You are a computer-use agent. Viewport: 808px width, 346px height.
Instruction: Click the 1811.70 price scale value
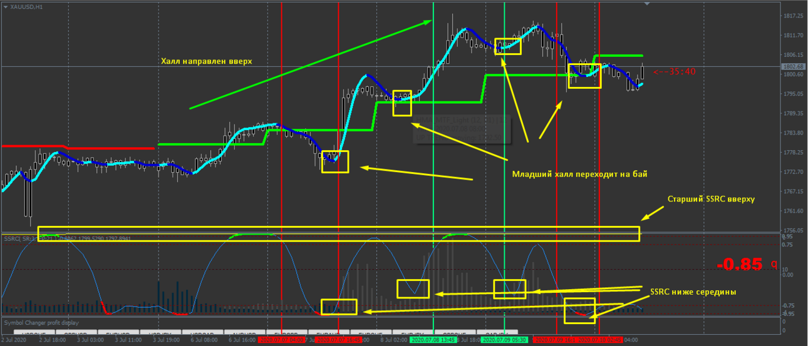(792, 35)
